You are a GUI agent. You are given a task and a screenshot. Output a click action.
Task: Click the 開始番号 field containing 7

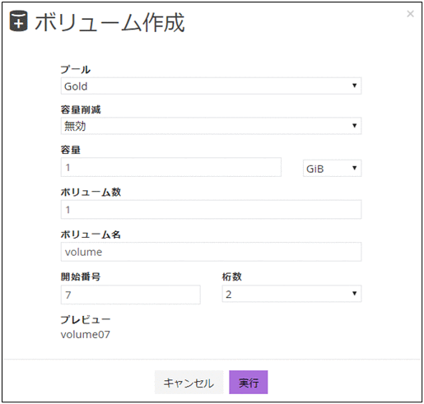click(131, 295)
